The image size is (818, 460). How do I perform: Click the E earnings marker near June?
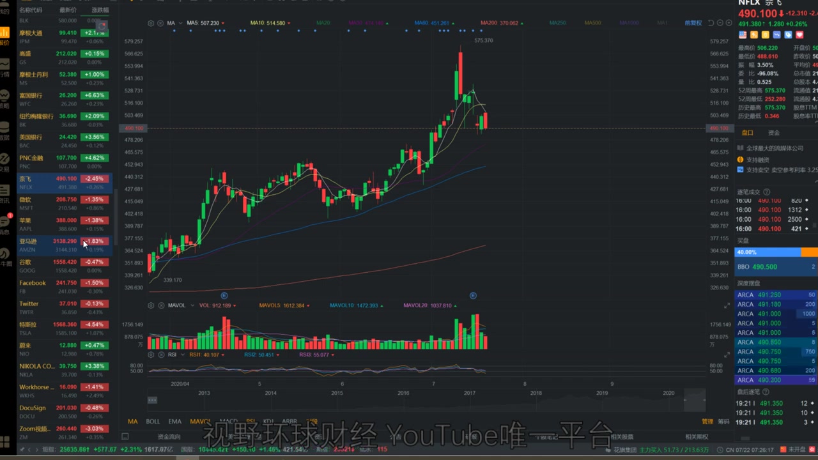tap(224, 295)
